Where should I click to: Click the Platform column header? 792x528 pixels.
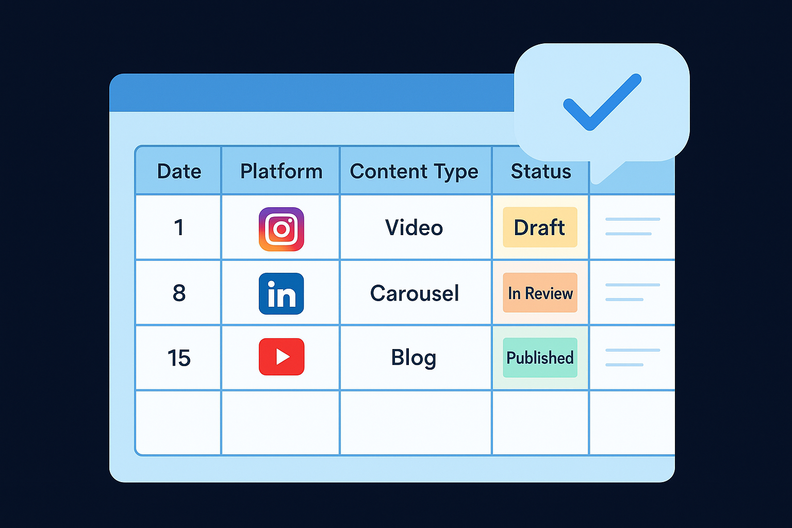point(281,171)
